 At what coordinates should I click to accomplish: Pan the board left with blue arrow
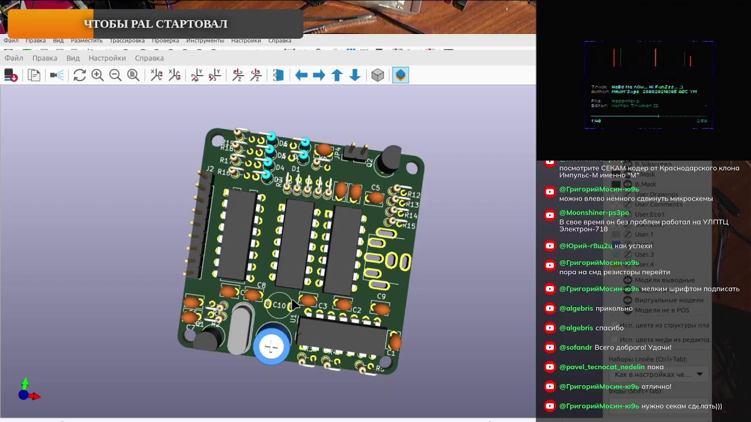point(301,75)
